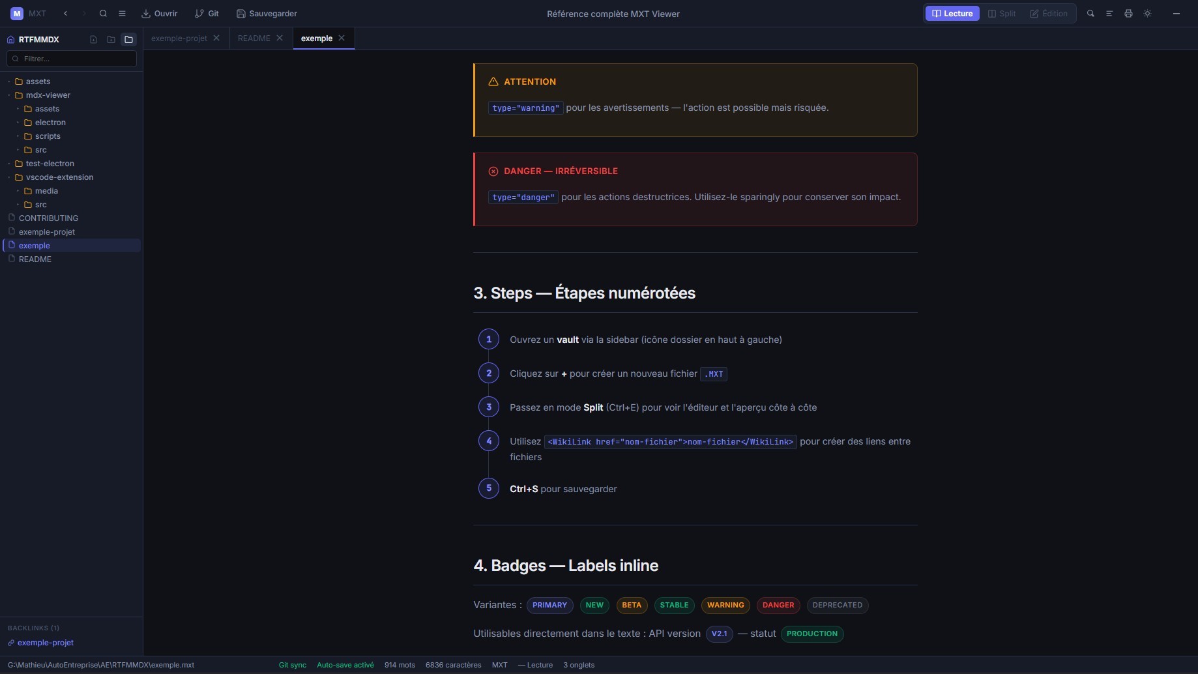Switch to Lecture mode
Image resolution: width=1198 pixels, height=674 pixels.
[x=952, y=13]
